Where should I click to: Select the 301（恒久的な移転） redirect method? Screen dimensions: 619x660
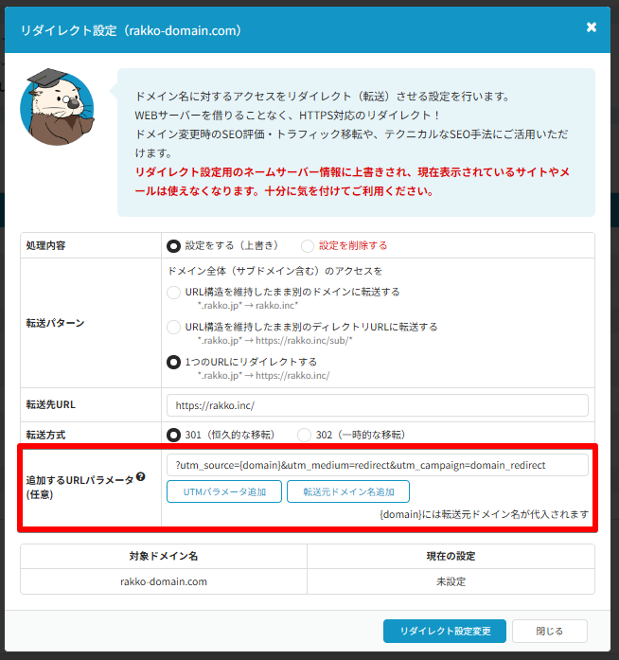point(173,435)
